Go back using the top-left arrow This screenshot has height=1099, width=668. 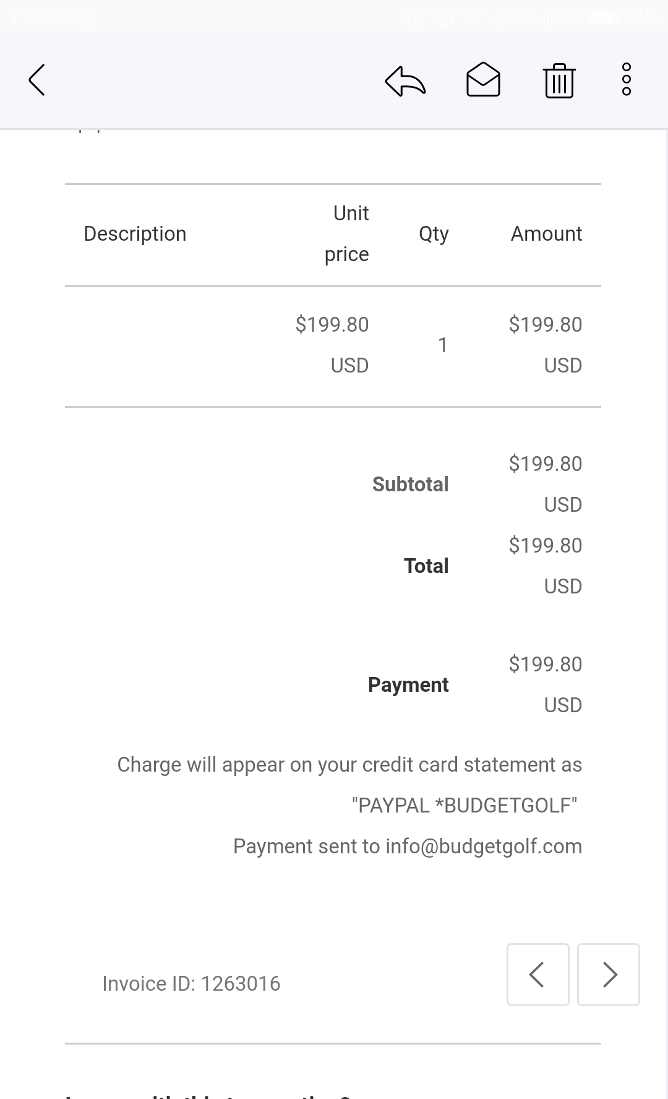tap(37, 80)
